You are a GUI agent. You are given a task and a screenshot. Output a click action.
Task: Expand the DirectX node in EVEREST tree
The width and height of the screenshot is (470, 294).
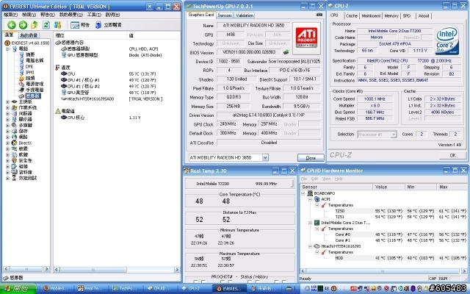pos(7,143)
